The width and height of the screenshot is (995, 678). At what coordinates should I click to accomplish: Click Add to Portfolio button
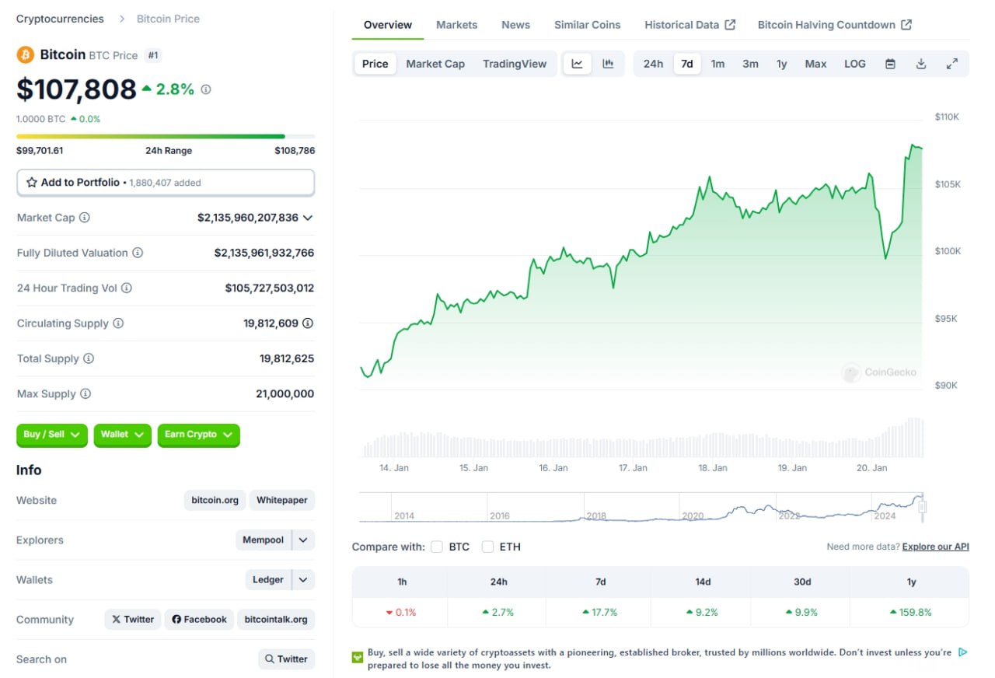point(166,183)
